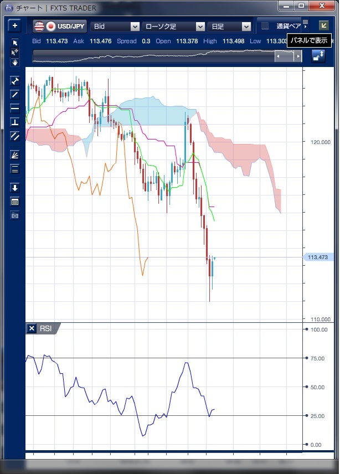Select the Fibonacci fan tool
This screenshot has height=474, width=340.
15,155
